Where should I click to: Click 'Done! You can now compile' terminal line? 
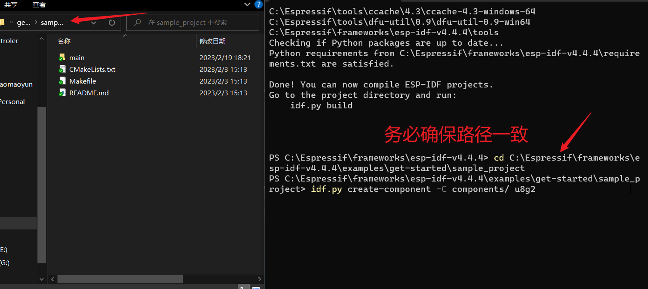pos(381,84)
